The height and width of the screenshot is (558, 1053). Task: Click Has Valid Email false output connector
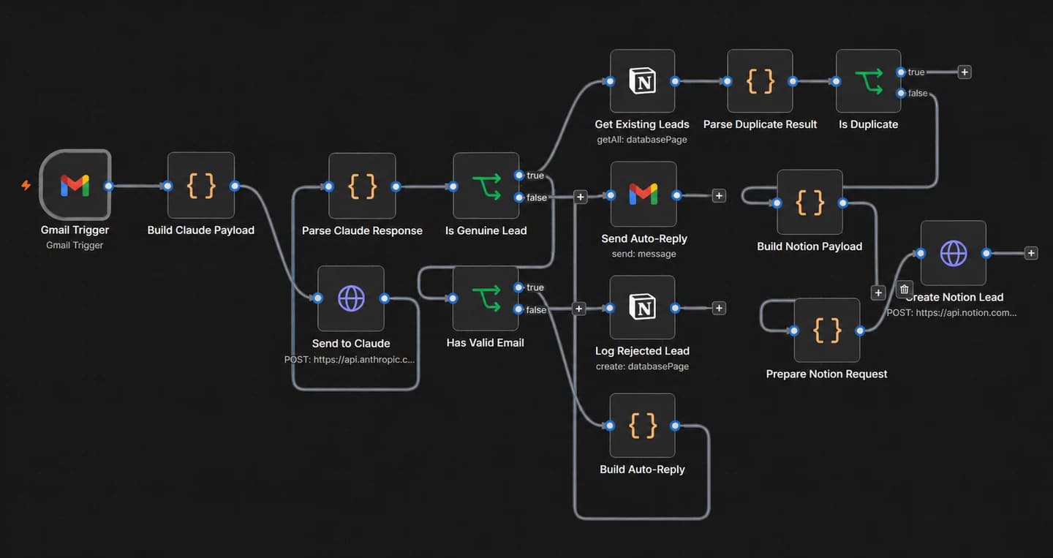coord(518,309)
